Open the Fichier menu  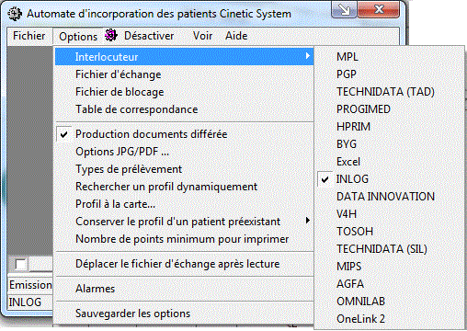(x=29, y=36)
